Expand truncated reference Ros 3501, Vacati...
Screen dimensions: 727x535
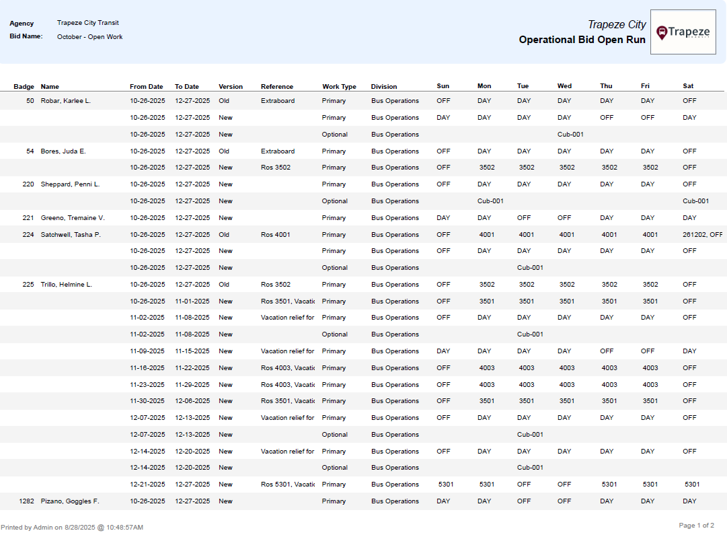286,301
